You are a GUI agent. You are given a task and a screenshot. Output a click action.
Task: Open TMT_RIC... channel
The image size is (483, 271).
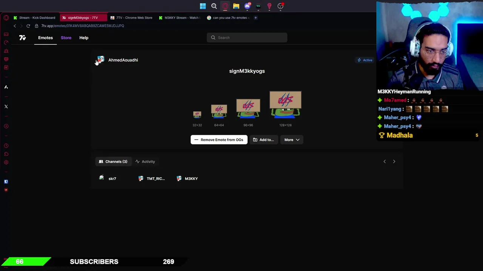[x=151, y=178]
